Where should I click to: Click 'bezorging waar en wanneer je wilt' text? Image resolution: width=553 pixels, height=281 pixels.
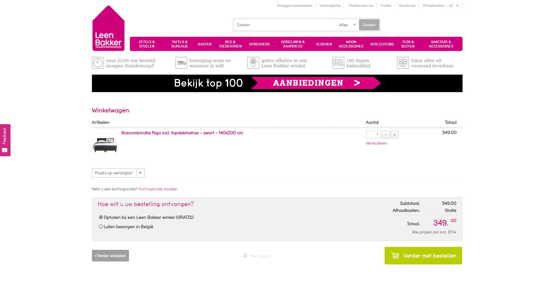pyautogui.click(x=210, y=63)
